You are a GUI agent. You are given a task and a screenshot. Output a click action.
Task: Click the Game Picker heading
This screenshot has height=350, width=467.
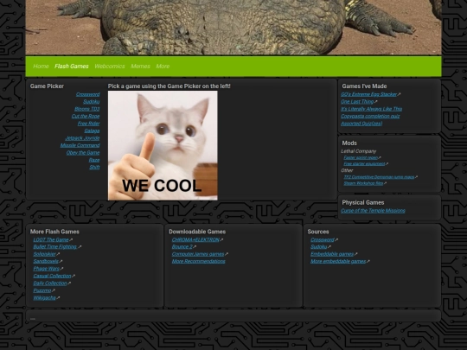coord(47,86)
